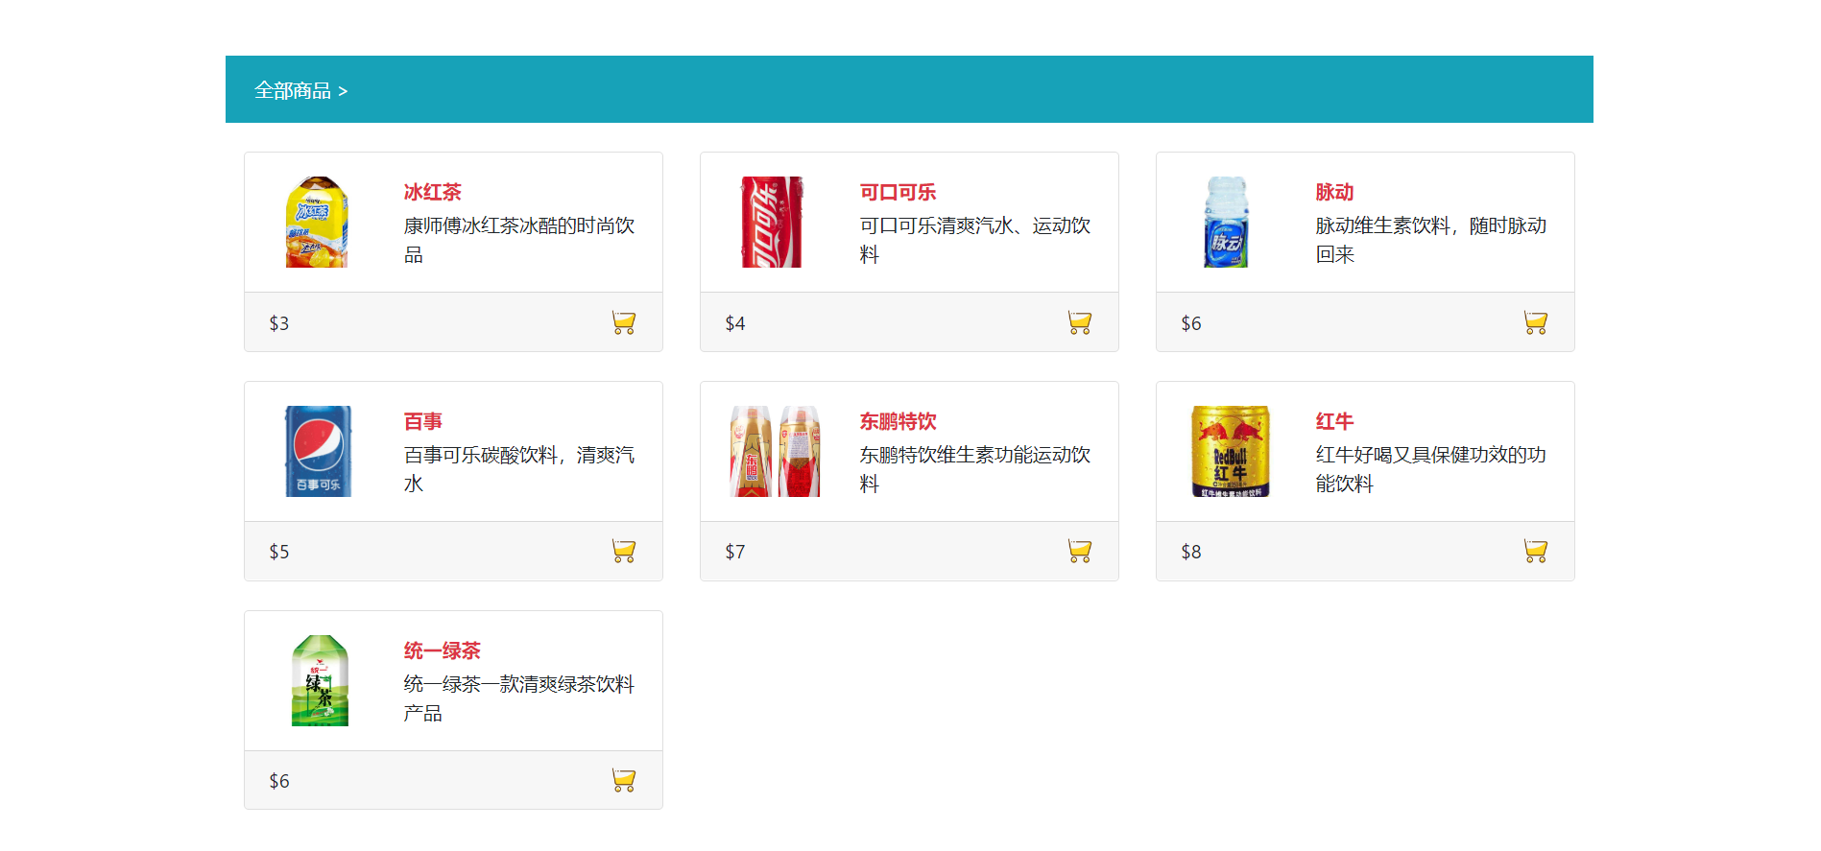Click the 红牛好喝又具保健功效的功能饮料 description
Image resolution: width=1821 pixels, height=851 pixels.
point(1431,469)
